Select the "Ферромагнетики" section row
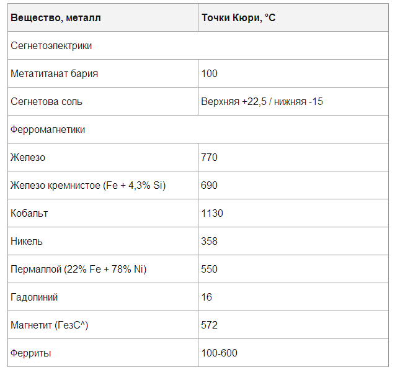 [x=48, y=130]
